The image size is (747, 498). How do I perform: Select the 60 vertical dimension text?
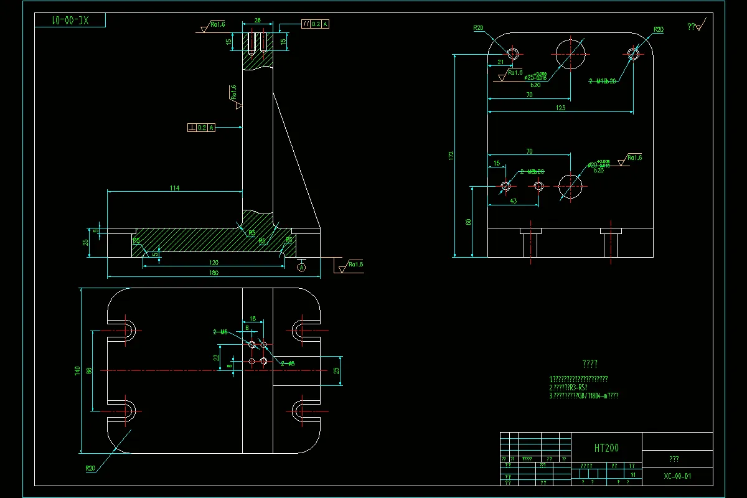point(468,222)
